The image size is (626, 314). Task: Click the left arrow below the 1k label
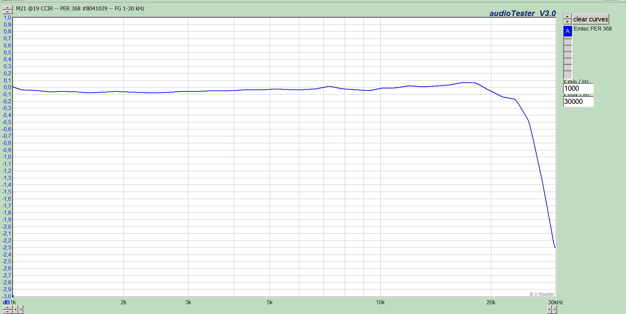pyautogui.click(x=15, y=309)
